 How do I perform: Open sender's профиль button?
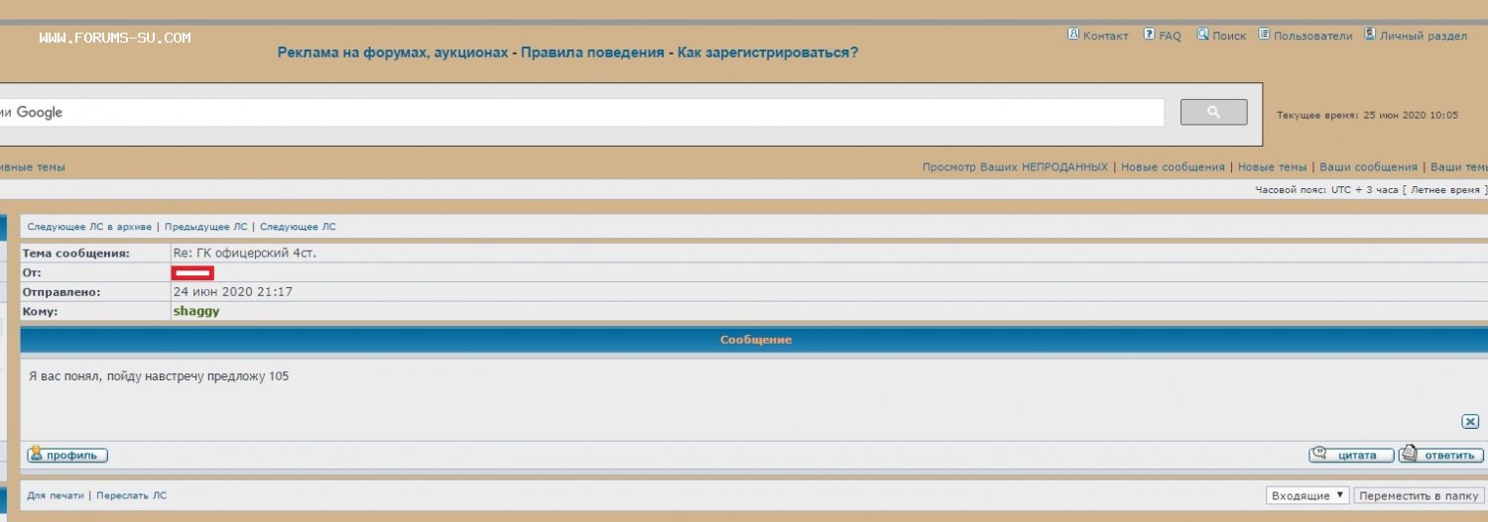point(67,456)
